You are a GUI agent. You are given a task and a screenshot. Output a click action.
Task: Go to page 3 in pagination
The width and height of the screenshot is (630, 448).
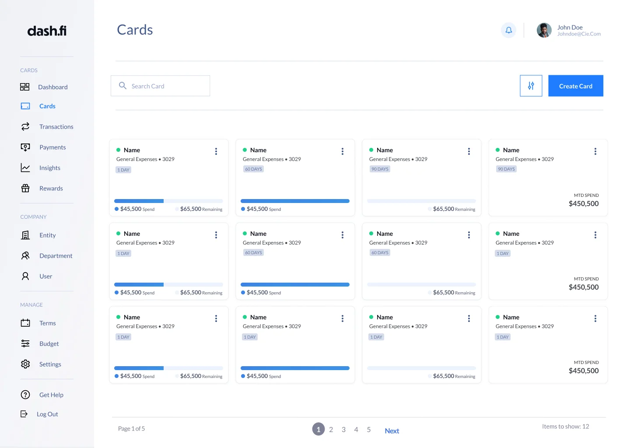(343, 430)
